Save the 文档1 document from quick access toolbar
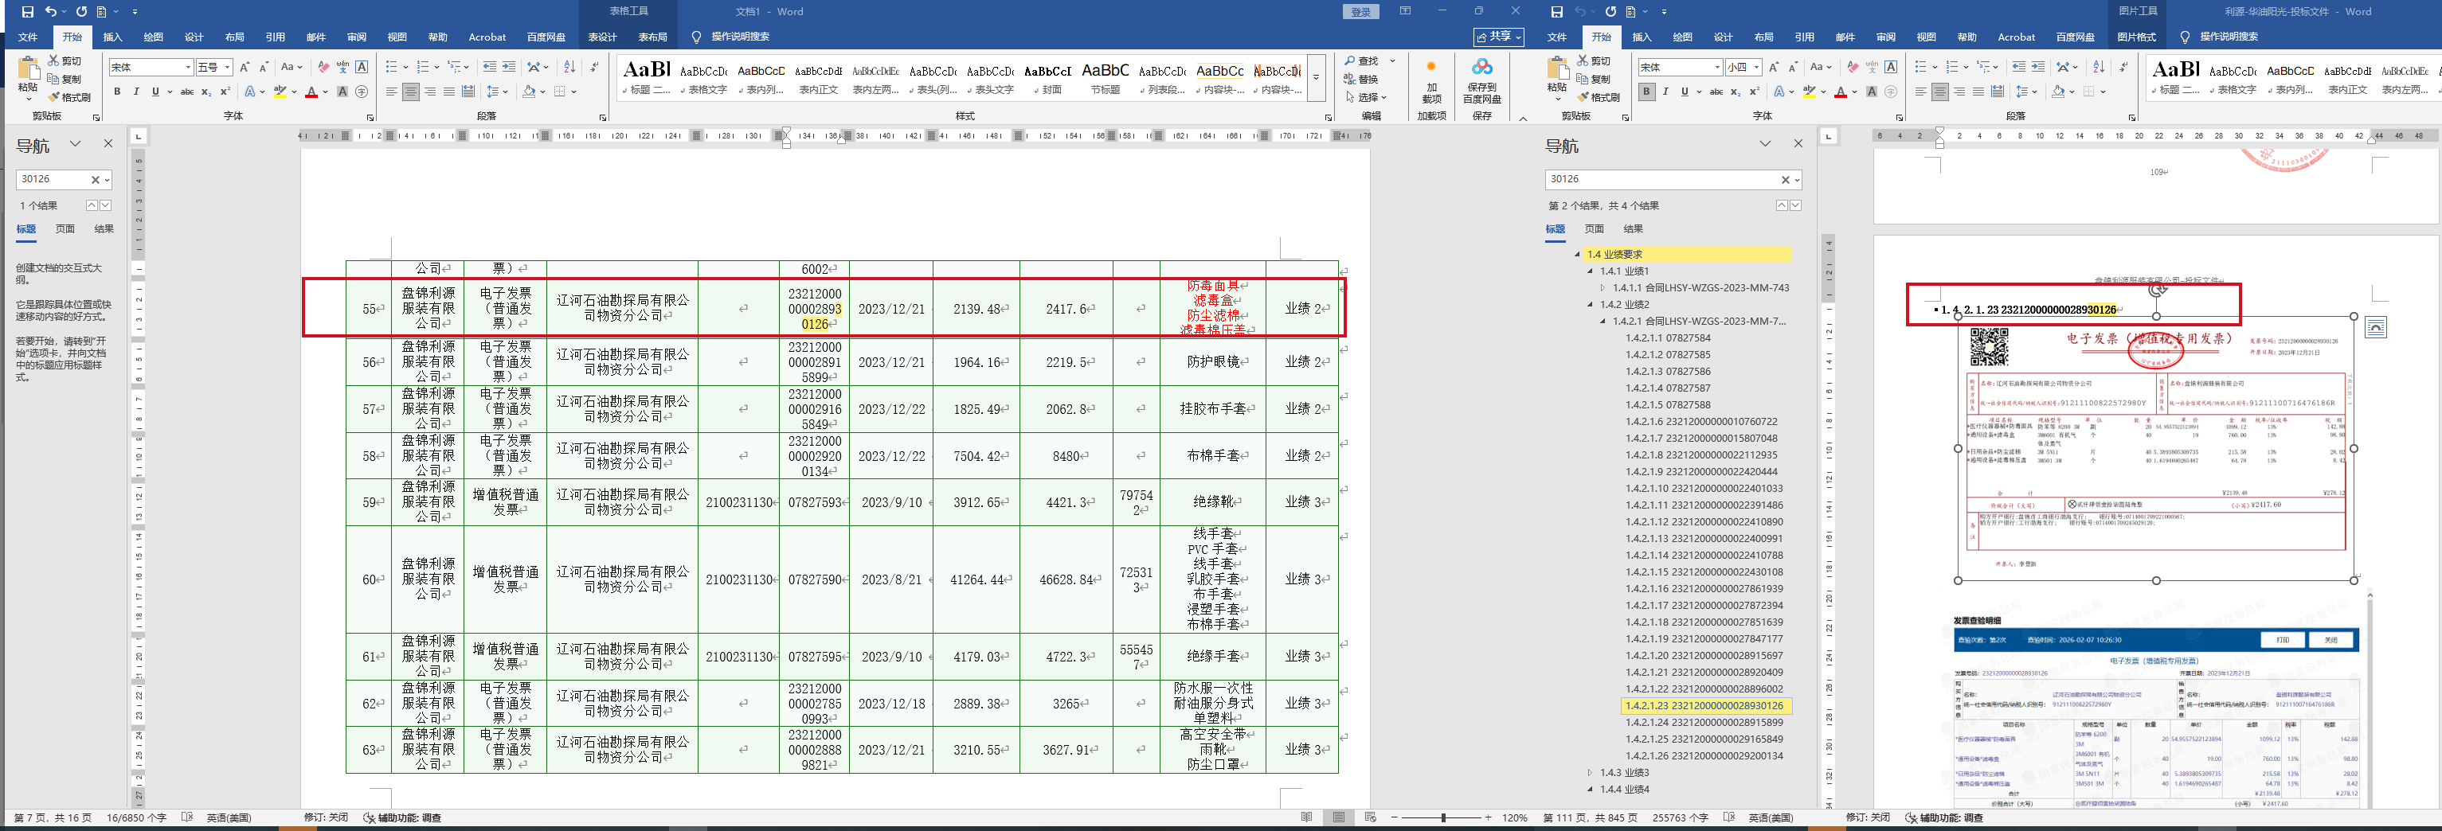Image resolution: width=2442 pixels, height=831 pixels. coord(28,11)
